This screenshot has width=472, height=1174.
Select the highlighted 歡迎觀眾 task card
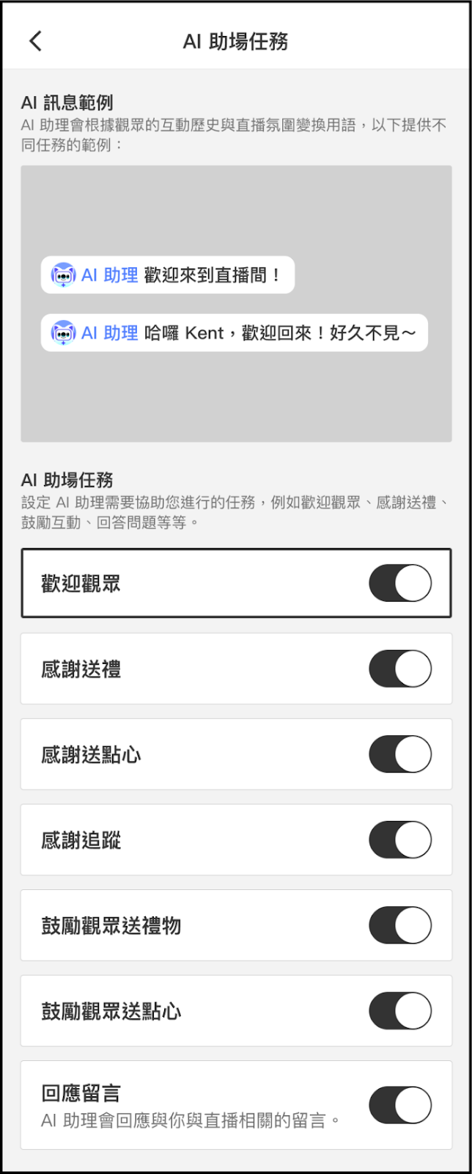(x=147, y=582)
